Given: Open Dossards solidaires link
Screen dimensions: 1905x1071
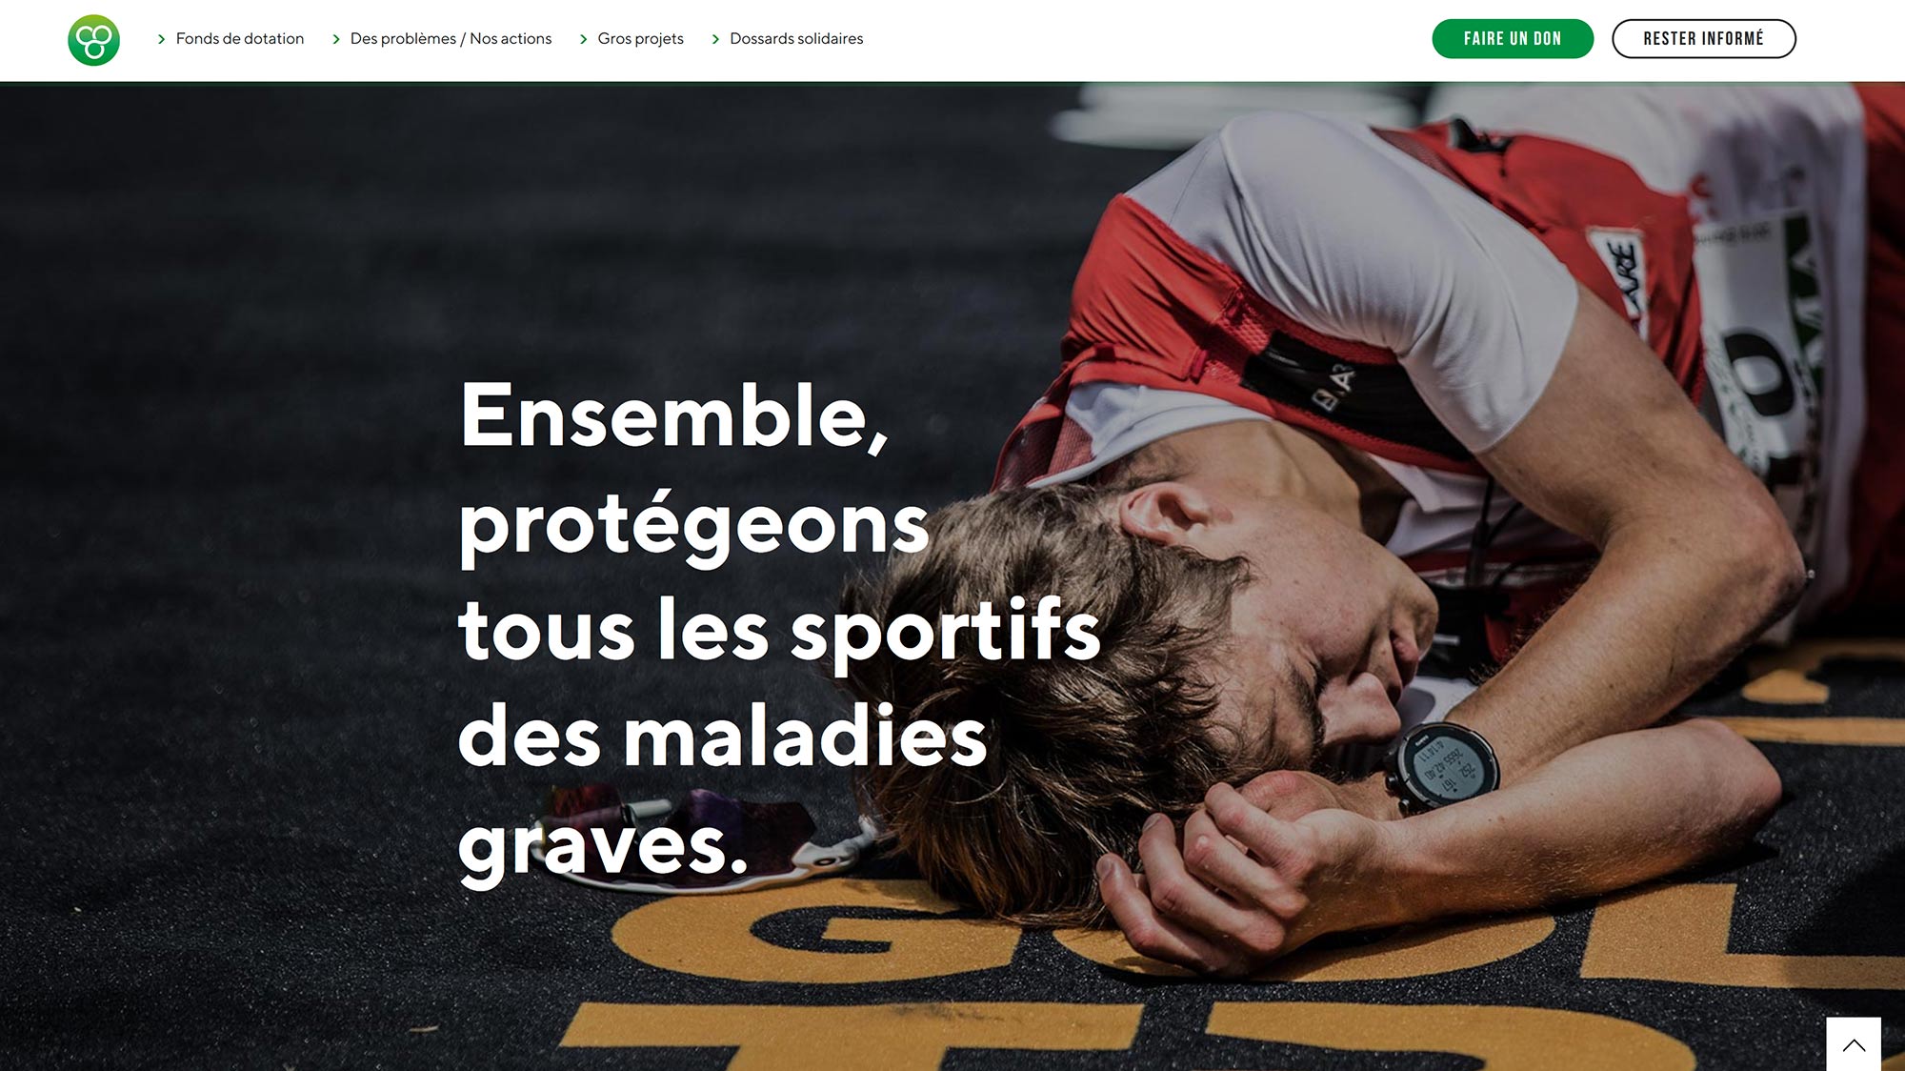Looking at the screenshot, I should (796, 39).
